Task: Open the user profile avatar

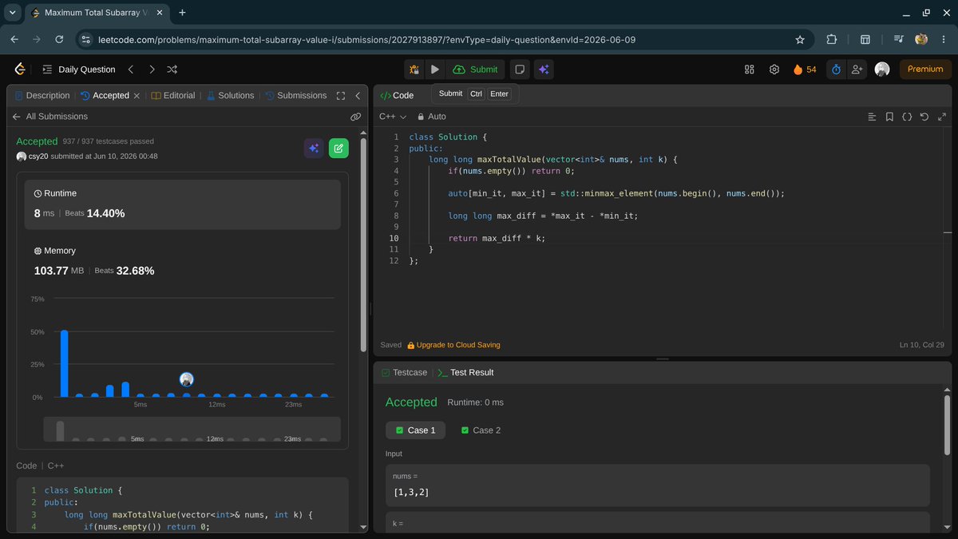Action: point(882,69)
